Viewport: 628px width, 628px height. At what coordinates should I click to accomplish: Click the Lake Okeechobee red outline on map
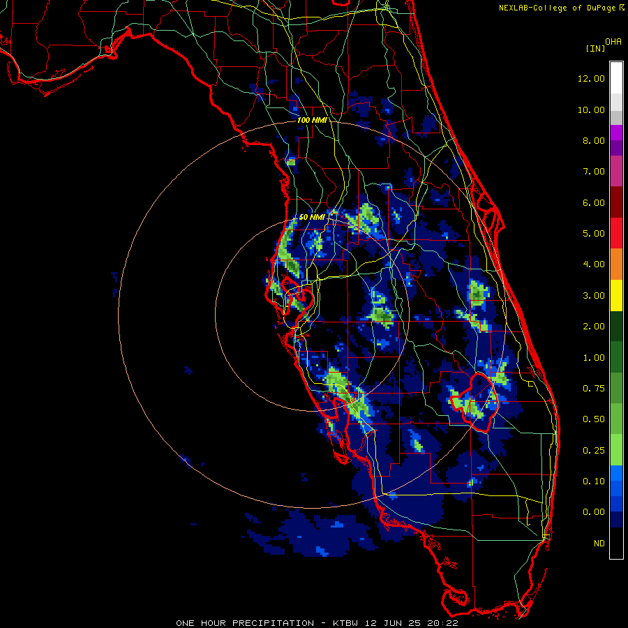(x=475, y=402)
